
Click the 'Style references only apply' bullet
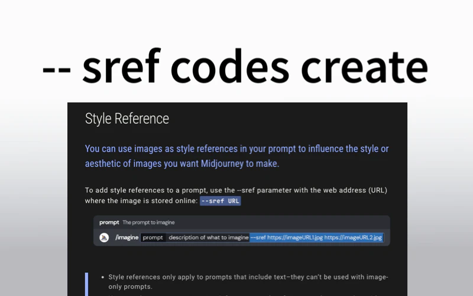(248, 282)
